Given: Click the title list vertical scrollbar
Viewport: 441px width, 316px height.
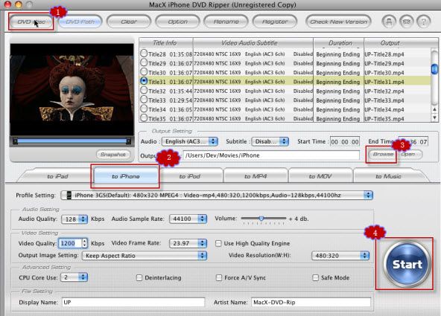Looking at the screenshot, I should [435, 77].
